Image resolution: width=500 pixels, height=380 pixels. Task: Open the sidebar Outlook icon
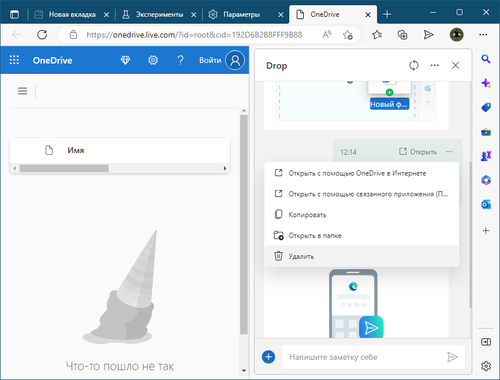(x=486, y=204)
